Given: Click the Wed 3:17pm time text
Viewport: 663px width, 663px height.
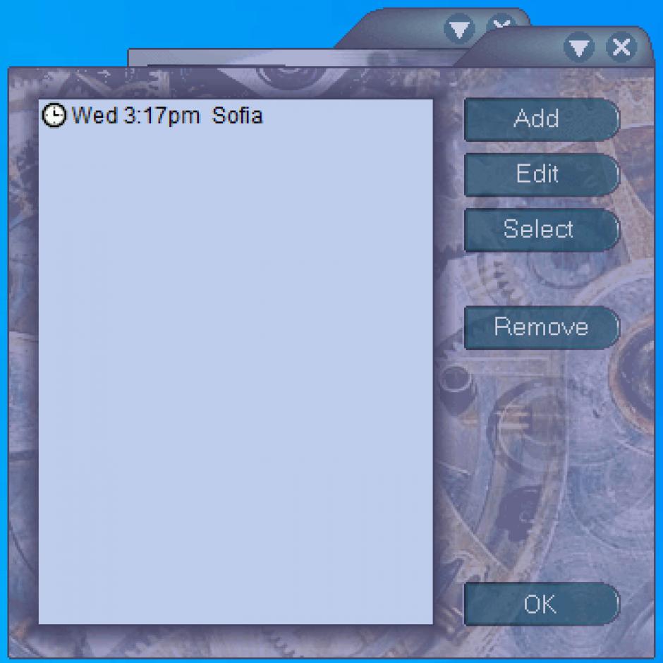Looking at the screenshot, I should coord(135,116).
